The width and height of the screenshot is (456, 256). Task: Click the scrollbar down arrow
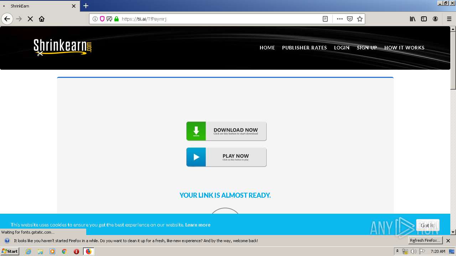[x=453, y=232]
